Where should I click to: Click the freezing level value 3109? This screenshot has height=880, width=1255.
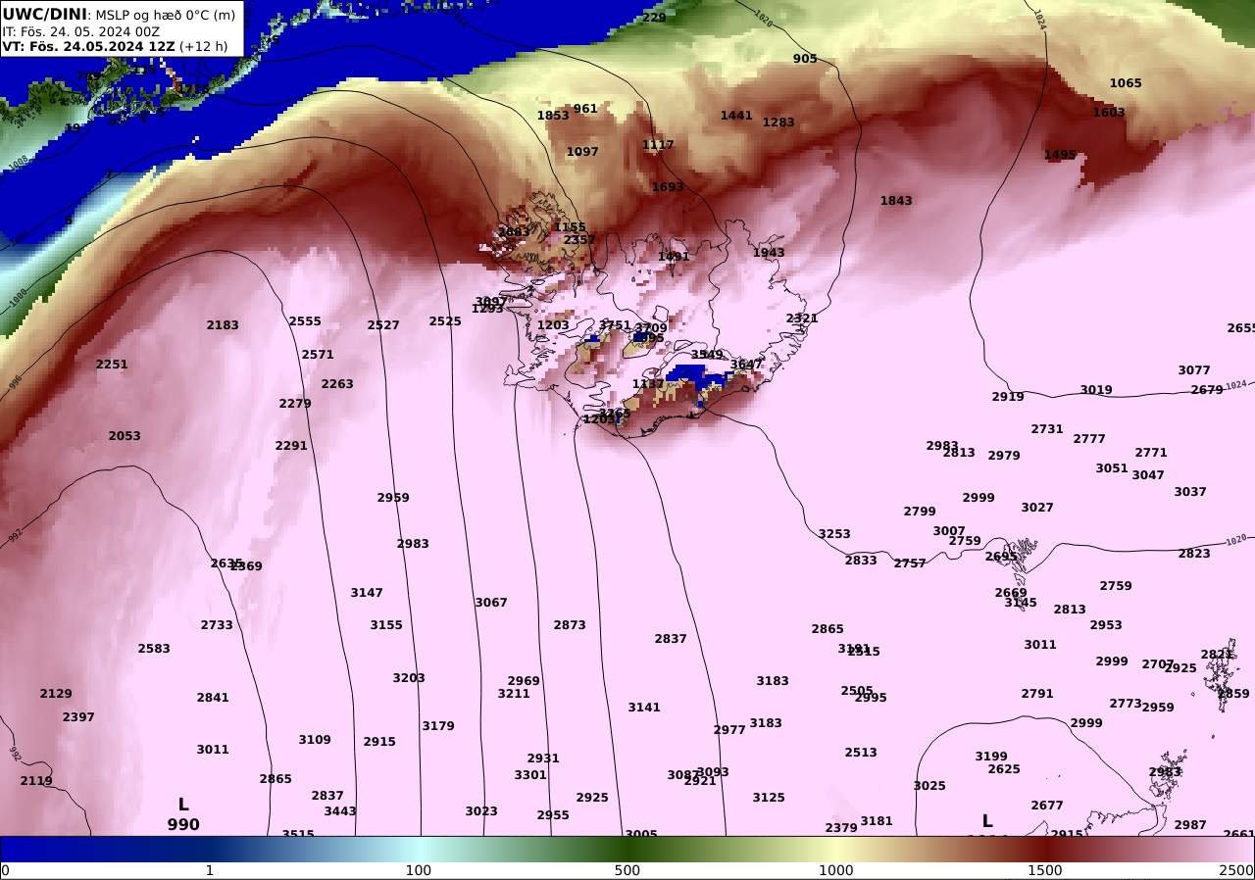(x=315, y=740)
